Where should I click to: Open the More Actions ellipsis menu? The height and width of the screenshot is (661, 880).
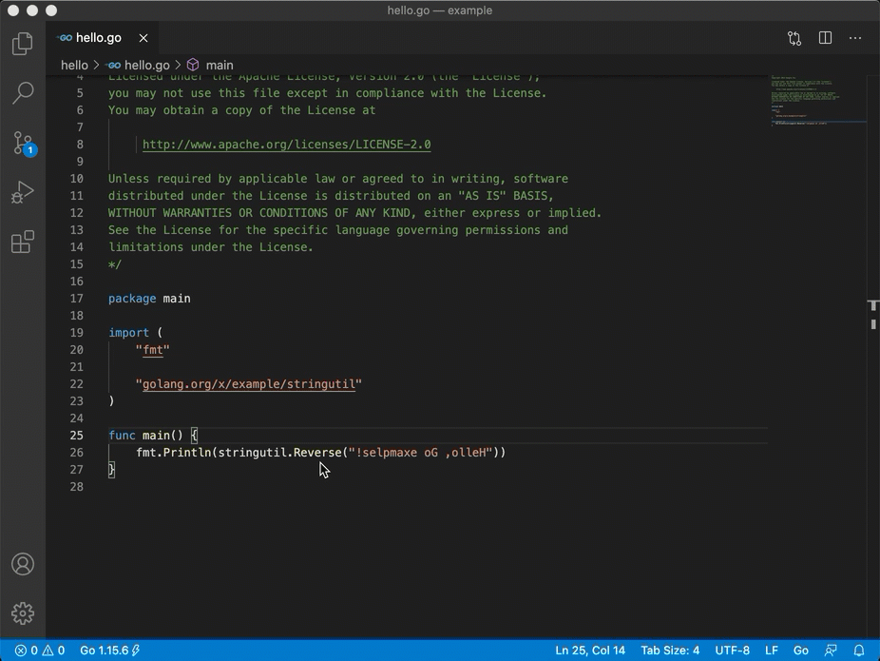coord(855,38)
